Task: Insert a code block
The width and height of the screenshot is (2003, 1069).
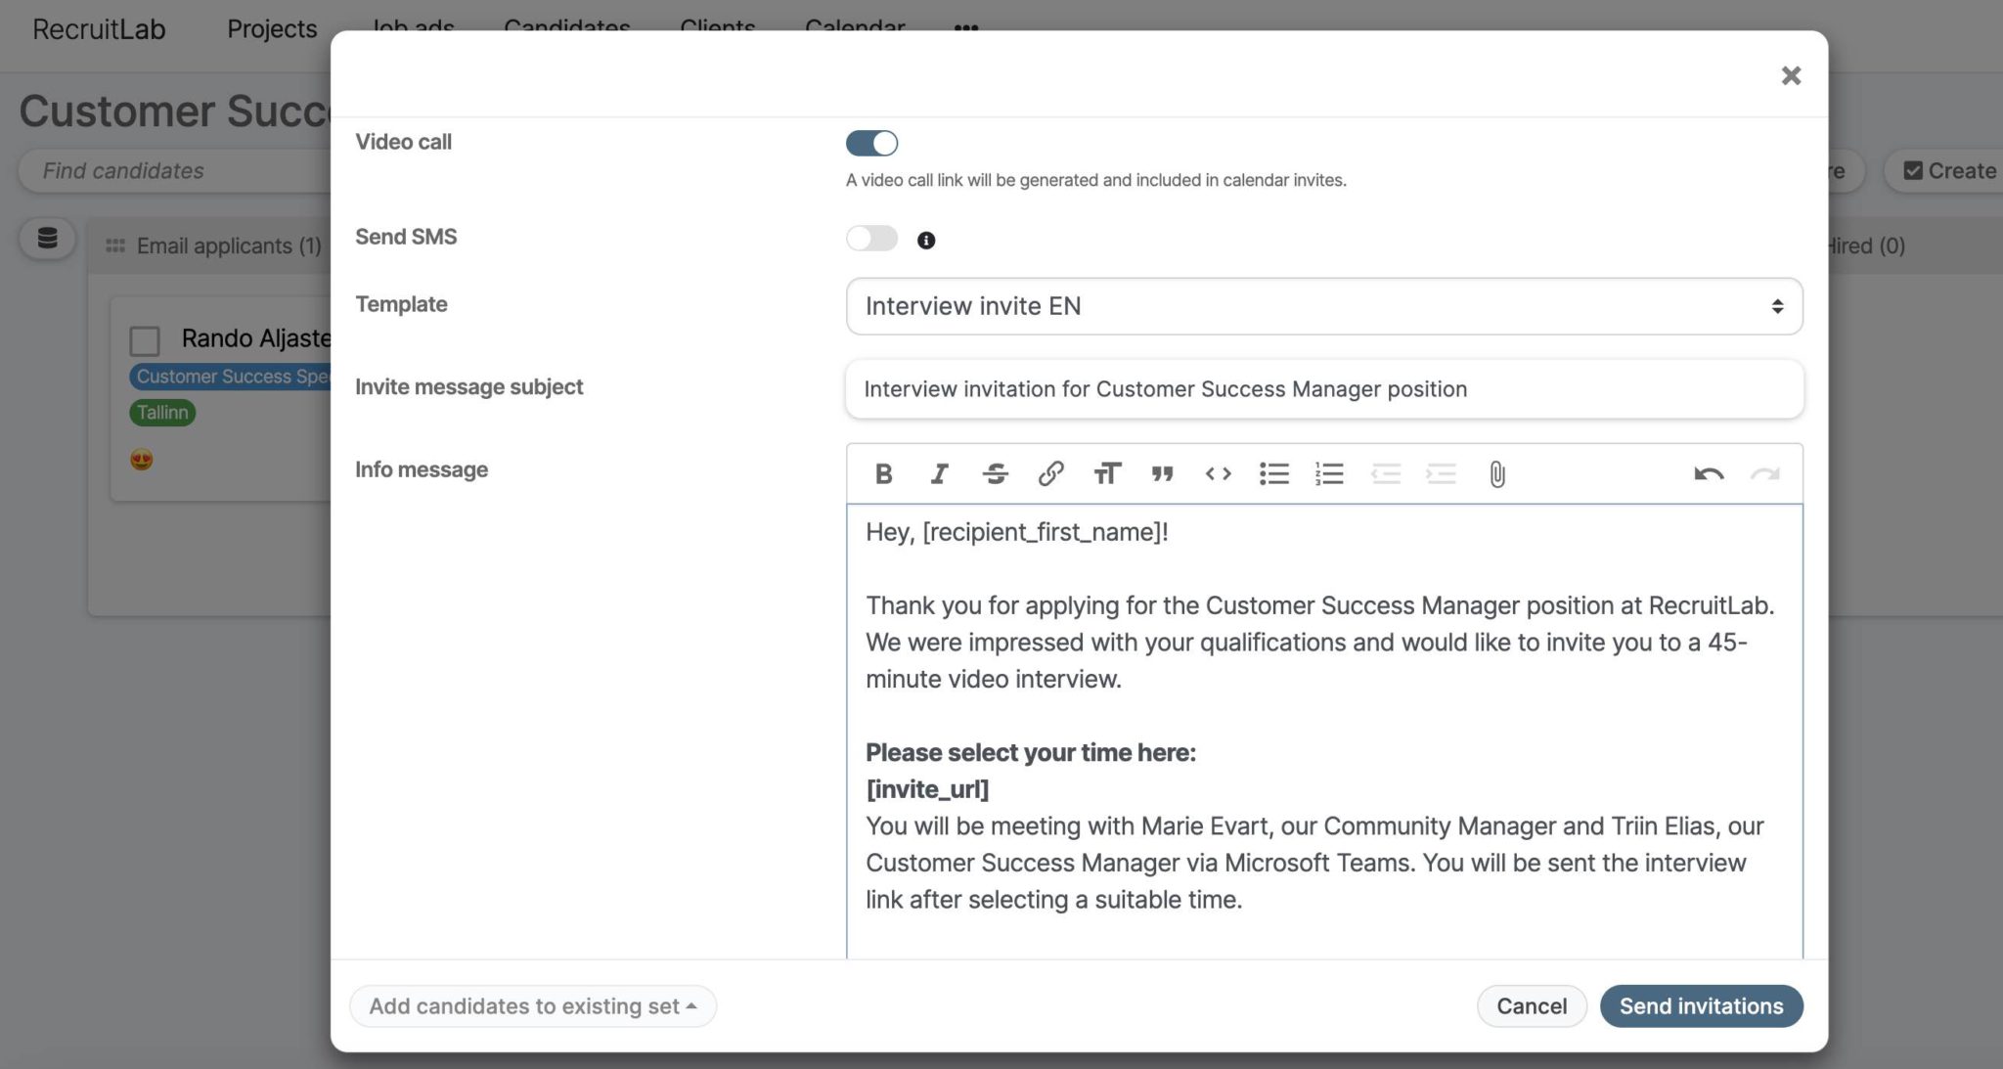Action: pos(1218,474)
